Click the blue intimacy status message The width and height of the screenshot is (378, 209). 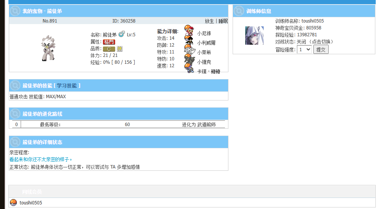pyautogui.click(x=41, y=159)
